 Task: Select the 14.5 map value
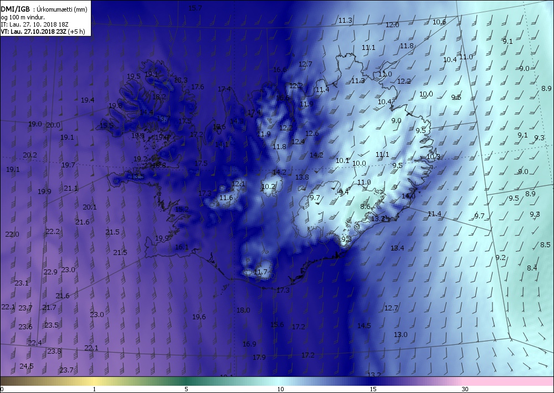tap(364, 326)
